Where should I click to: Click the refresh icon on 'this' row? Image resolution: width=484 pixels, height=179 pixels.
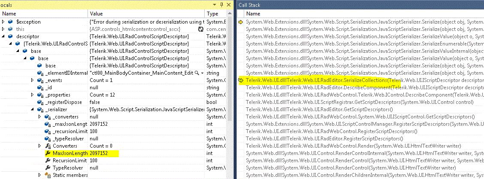[x=200, y=29]
